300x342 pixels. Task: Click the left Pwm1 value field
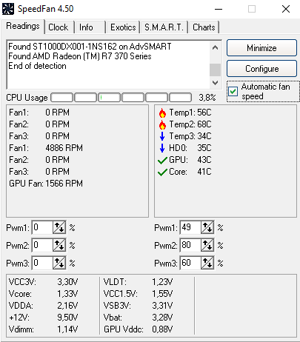point(42,227)
